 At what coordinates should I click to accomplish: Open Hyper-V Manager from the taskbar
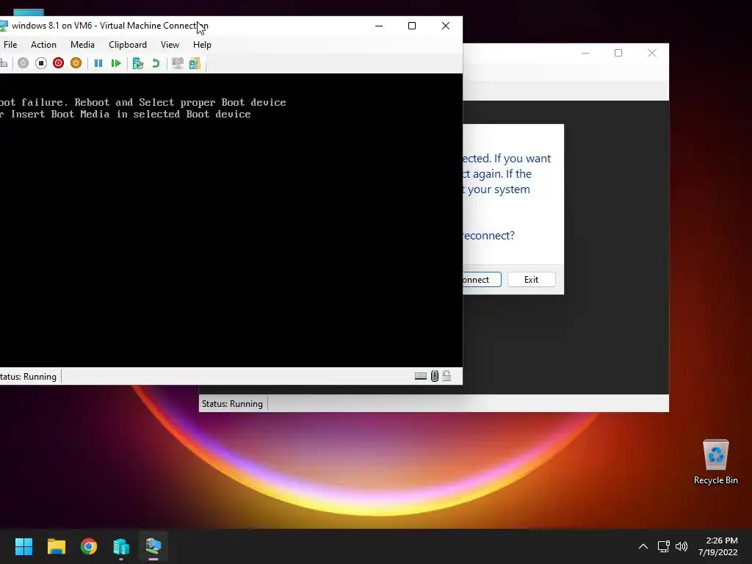[x=121, y=546]
